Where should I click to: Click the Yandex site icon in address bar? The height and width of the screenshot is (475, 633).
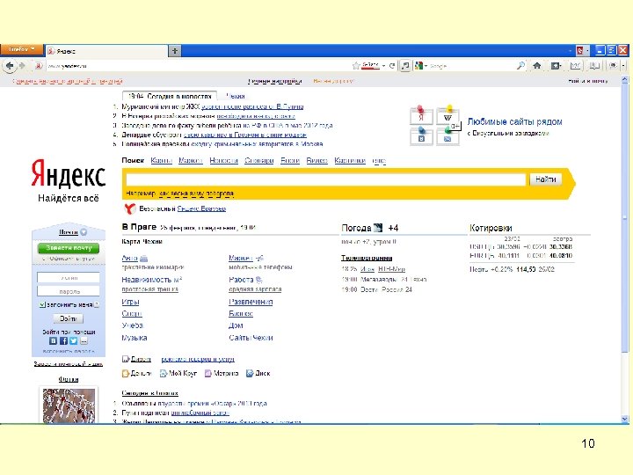point(39,65)
